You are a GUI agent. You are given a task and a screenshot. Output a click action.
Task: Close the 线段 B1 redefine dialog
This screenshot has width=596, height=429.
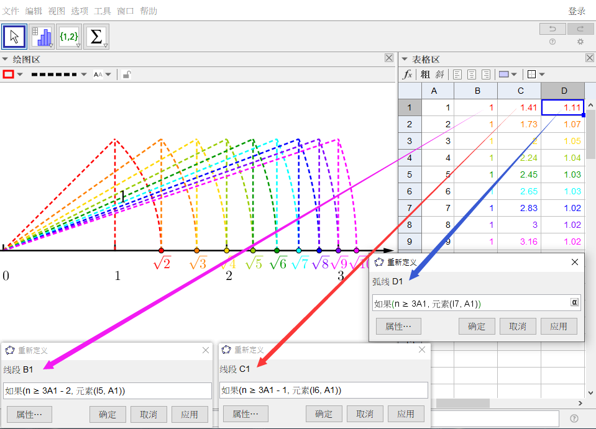[206, 350]
